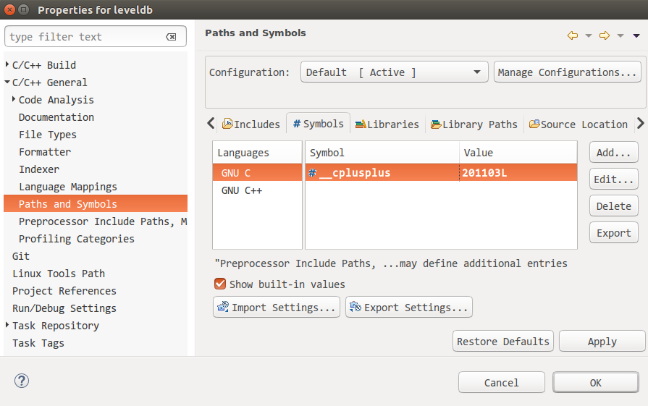
Task: Open Profiling Categories tree item
Action: pyautogui.click(x=77, y=239)
